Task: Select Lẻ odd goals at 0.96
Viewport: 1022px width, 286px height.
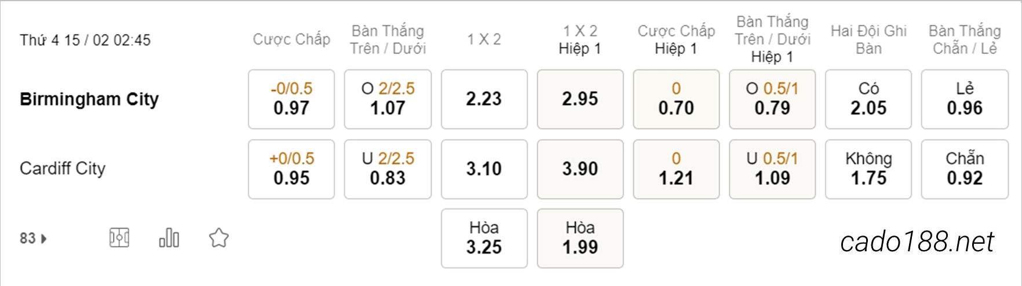Action: coord(965,99)
